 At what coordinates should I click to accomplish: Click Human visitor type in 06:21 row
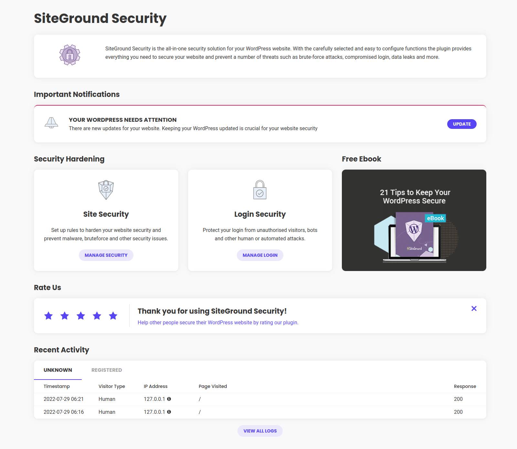[107, 399]
